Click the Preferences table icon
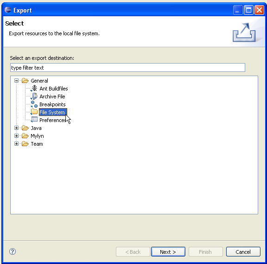 [34, 120]
